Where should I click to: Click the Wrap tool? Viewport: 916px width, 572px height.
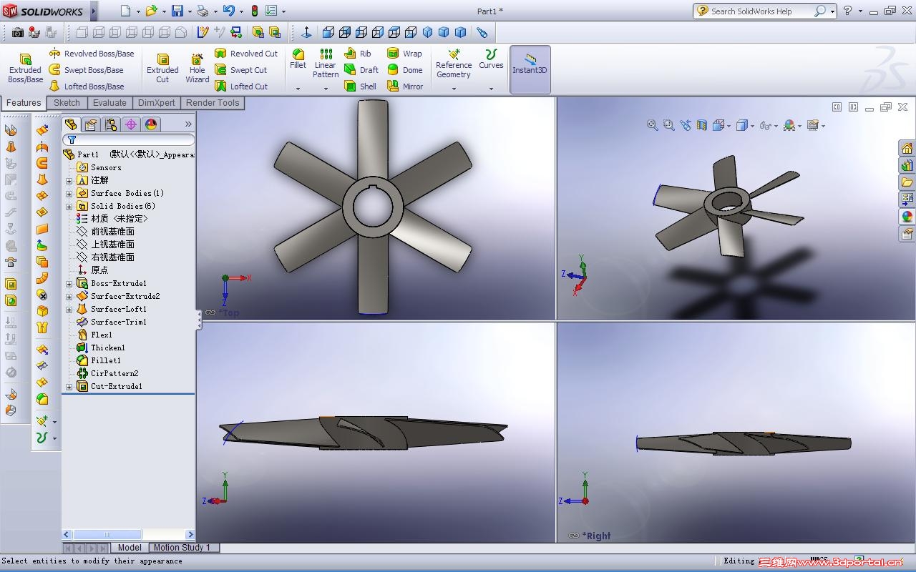click(x=404, y=54)
